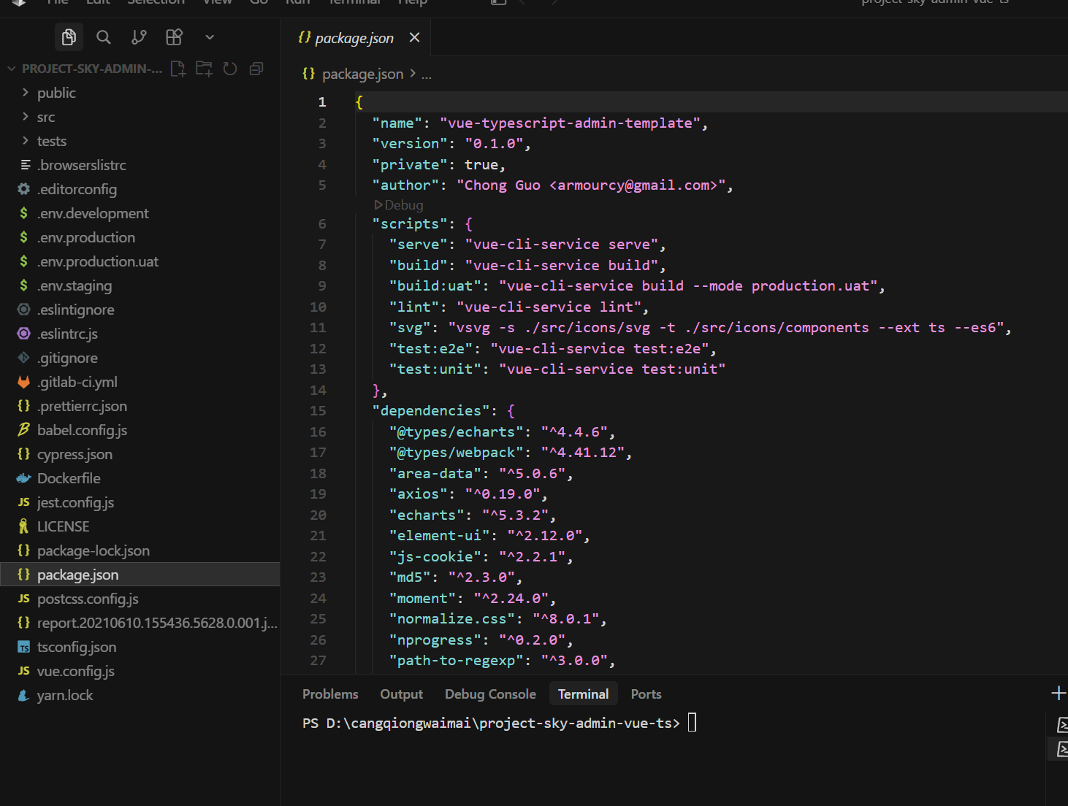The width and height of the screenshot is (1068, 806).
Task: Open the tsconfig.json file
Action: click(140, 647)
